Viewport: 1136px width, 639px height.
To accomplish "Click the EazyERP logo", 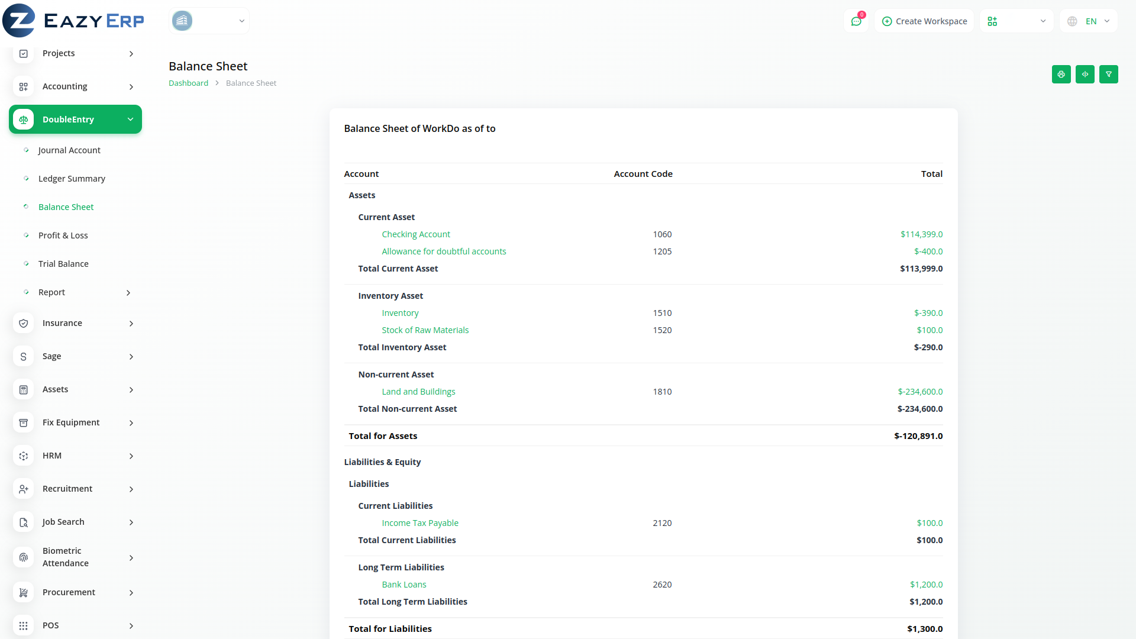I will pos(73,21).
